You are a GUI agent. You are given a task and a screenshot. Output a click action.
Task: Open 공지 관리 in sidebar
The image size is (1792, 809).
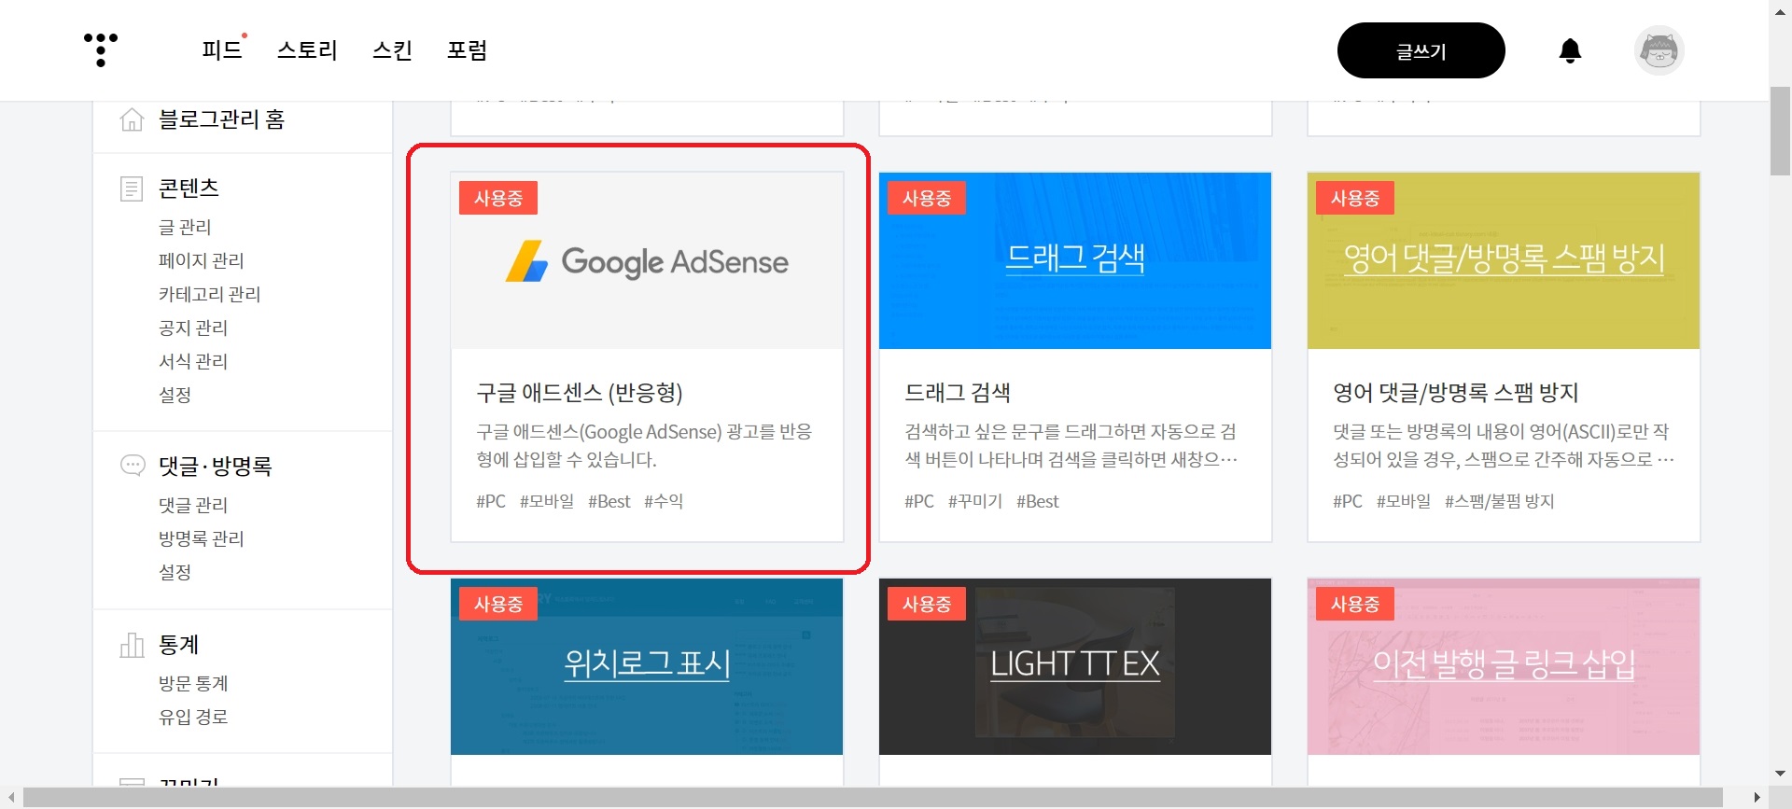tap(193, 328)
